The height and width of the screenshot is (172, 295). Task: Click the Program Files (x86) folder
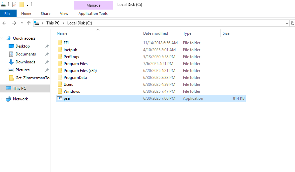(x=80, y=71)
